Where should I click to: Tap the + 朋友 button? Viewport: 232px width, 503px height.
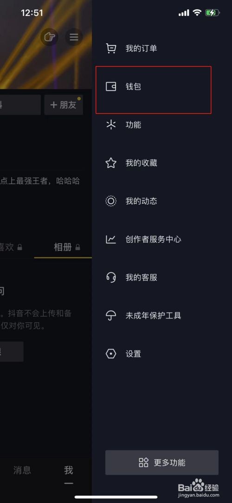click(x=64, y=105)
